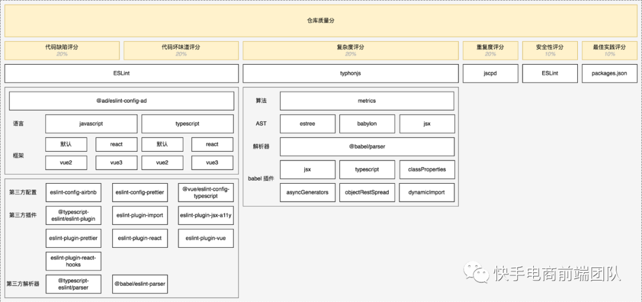Select the 重复度评分 box
Screen dimensions: 642x302
pos(490,51)
